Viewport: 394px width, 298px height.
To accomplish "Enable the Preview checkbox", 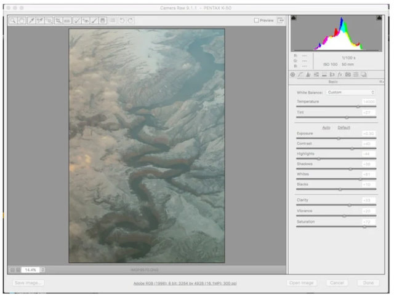I will [x=257, y=20].
